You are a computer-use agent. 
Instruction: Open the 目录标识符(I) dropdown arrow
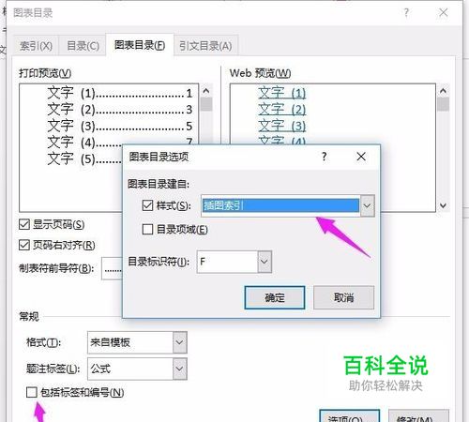point(265,262)
